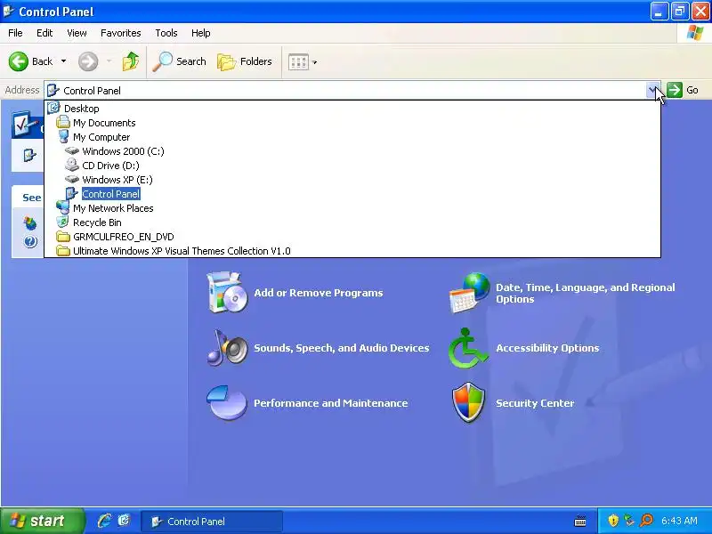The height and width of the screenshot is (534, 712).
Task: Open Date, Time, Language, and Regional Options
Action: (x=586, y=294)
